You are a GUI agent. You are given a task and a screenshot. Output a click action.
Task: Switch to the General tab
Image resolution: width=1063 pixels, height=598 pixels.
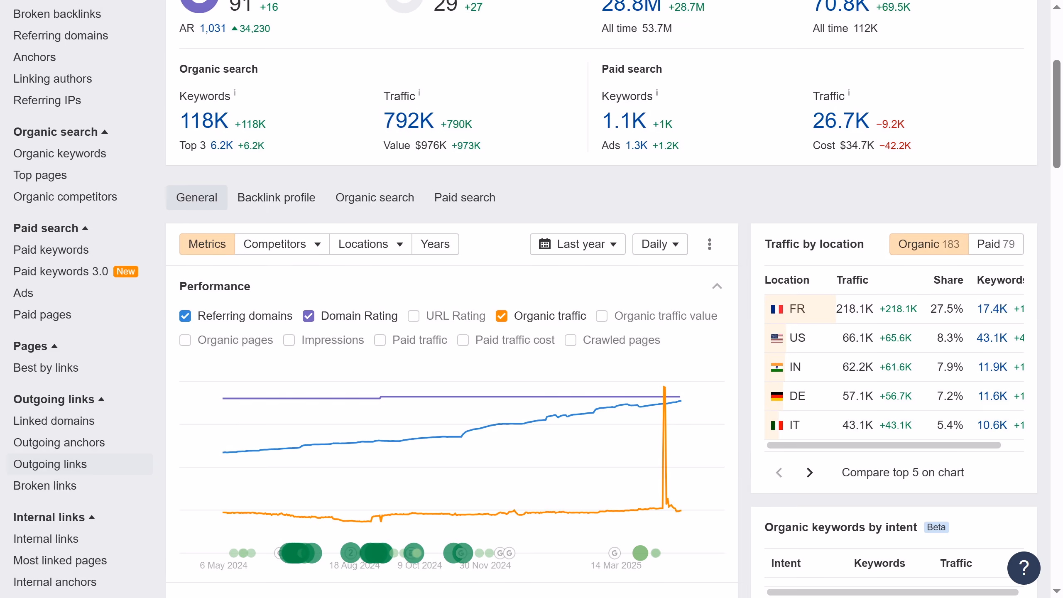pyautogui.click(x=197, y=198)
